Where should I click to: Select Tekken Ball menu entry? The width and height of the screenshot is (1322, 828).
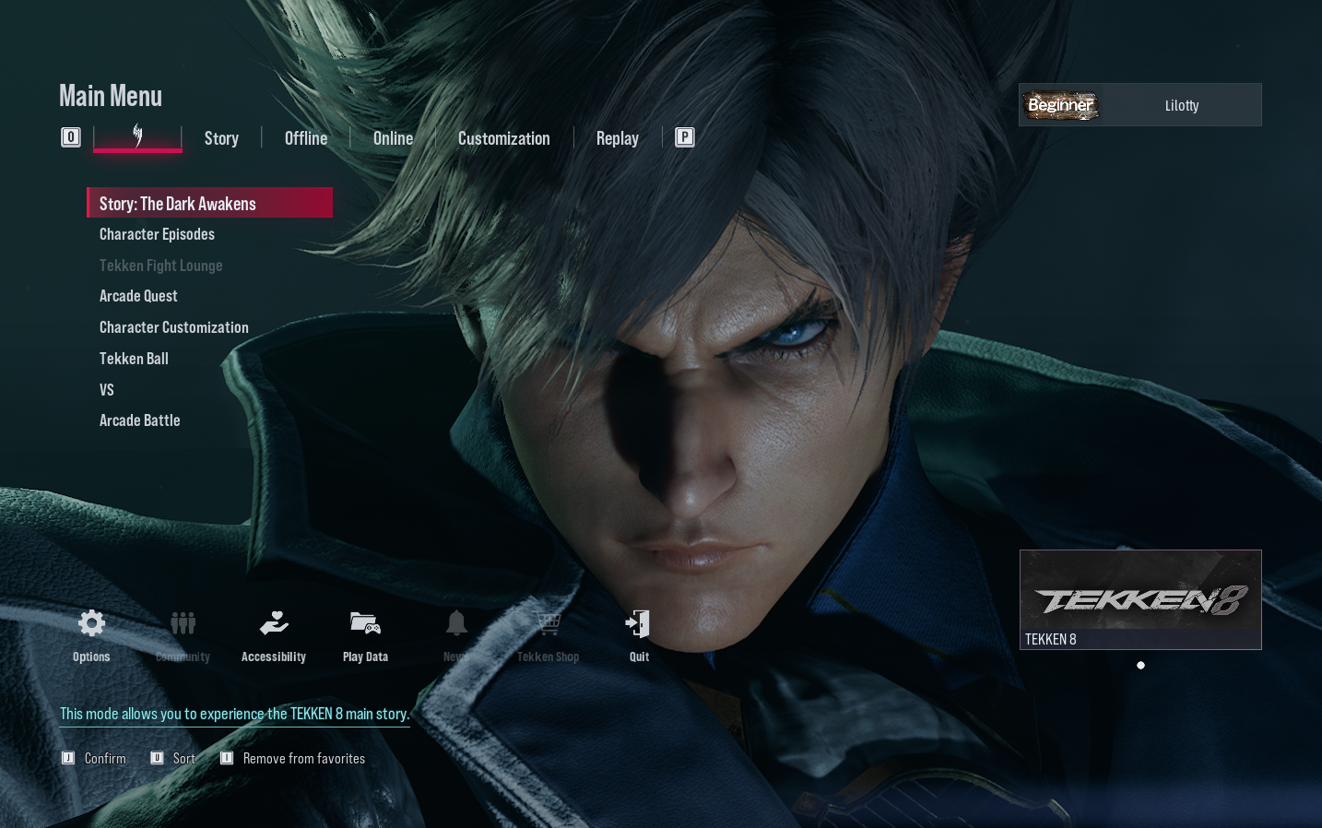134,359
